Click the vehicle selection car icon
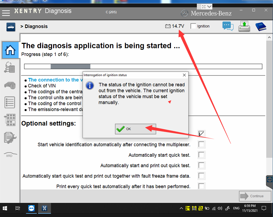 [x=11, y=27]
